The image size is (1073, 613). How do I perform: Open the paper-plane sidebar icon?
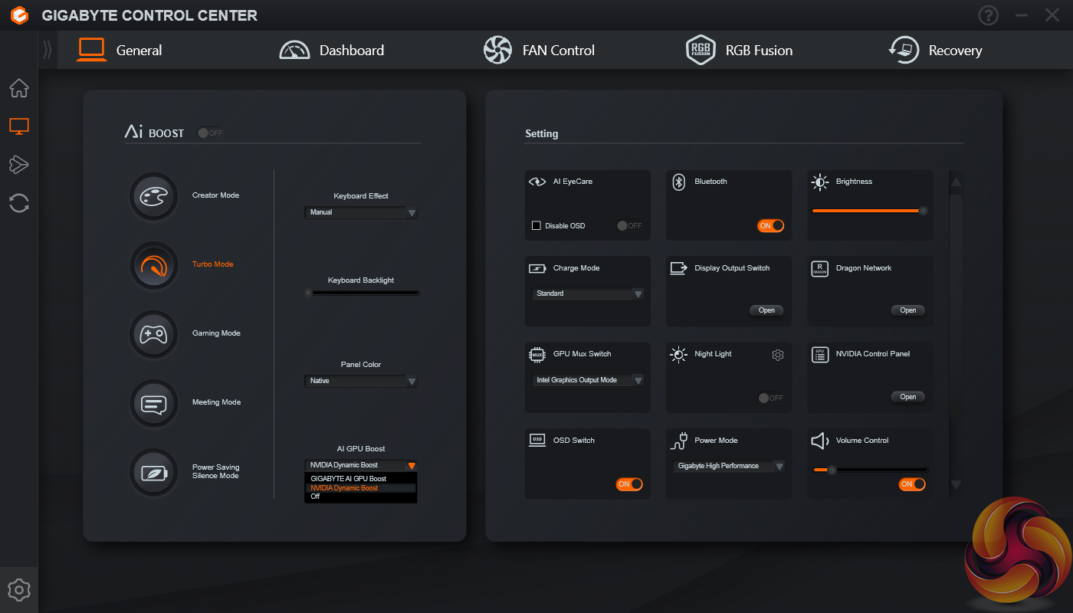[19, 164]
